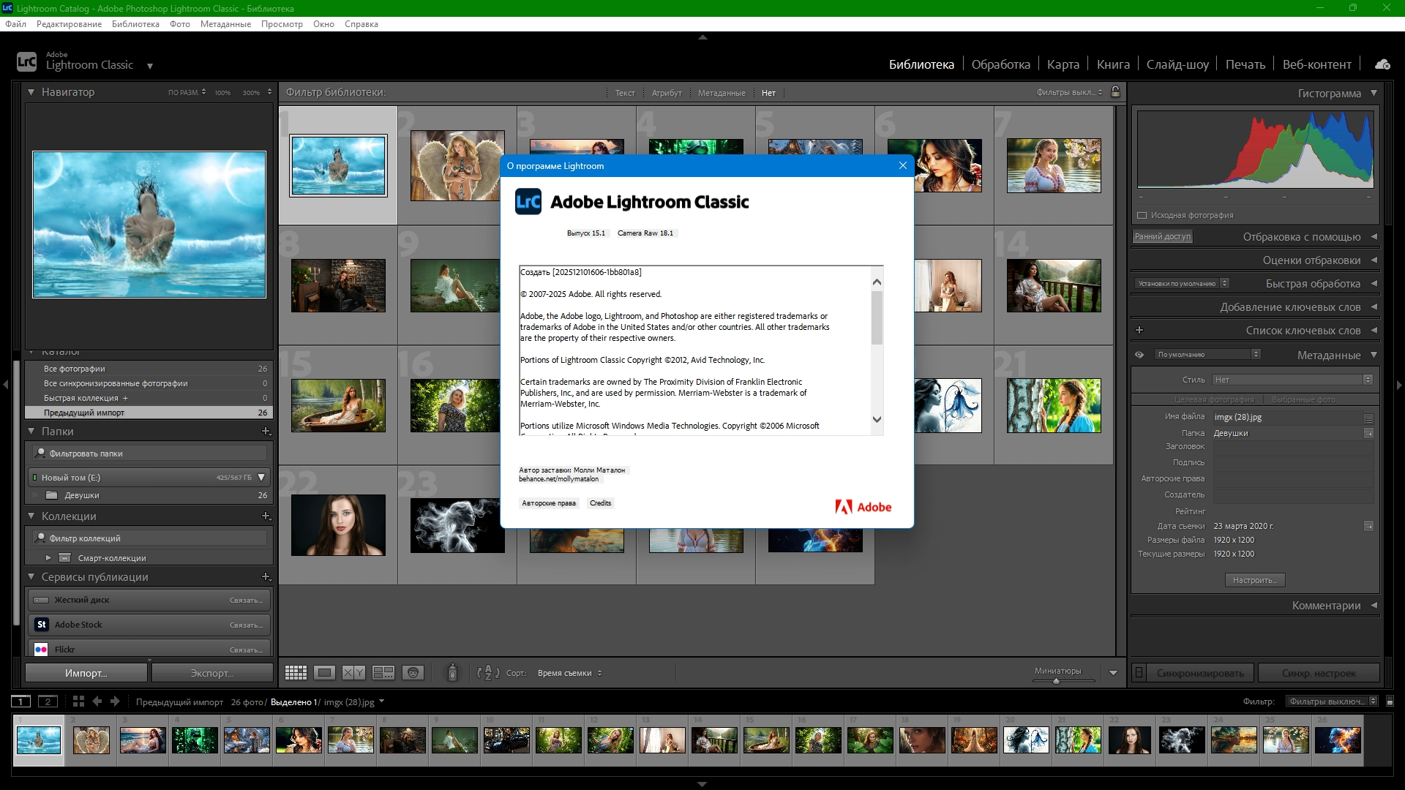Adjust the Миниатюры size slider

(1056, 681)
